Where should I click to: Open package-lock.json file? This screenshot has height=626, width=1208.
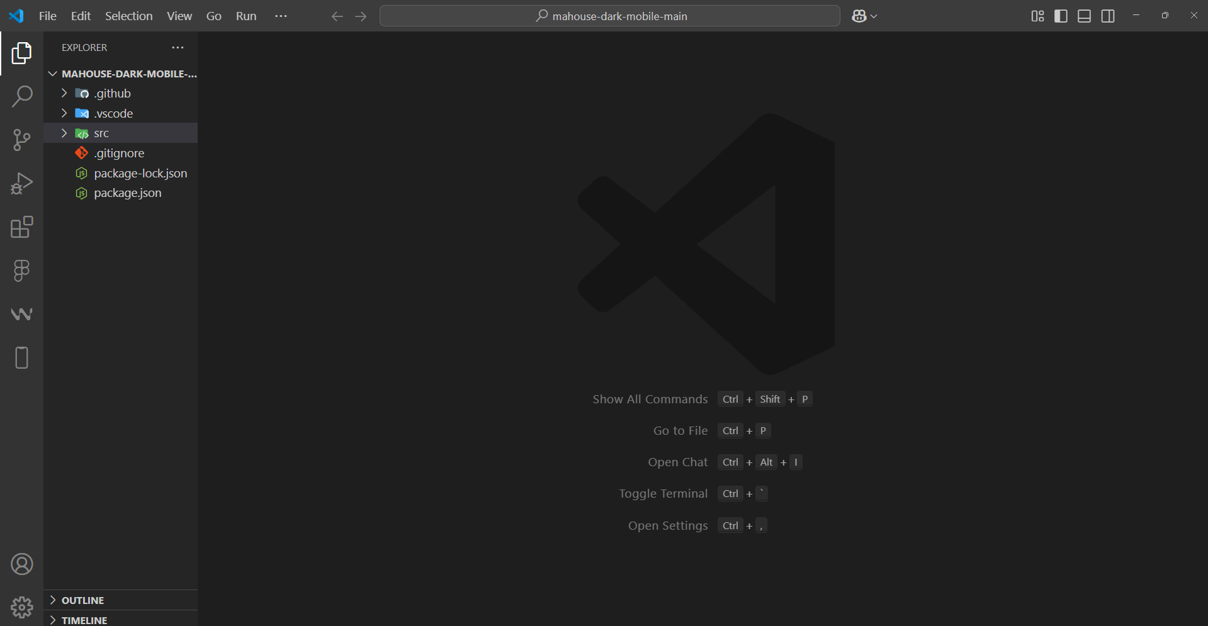coord(121,173)
